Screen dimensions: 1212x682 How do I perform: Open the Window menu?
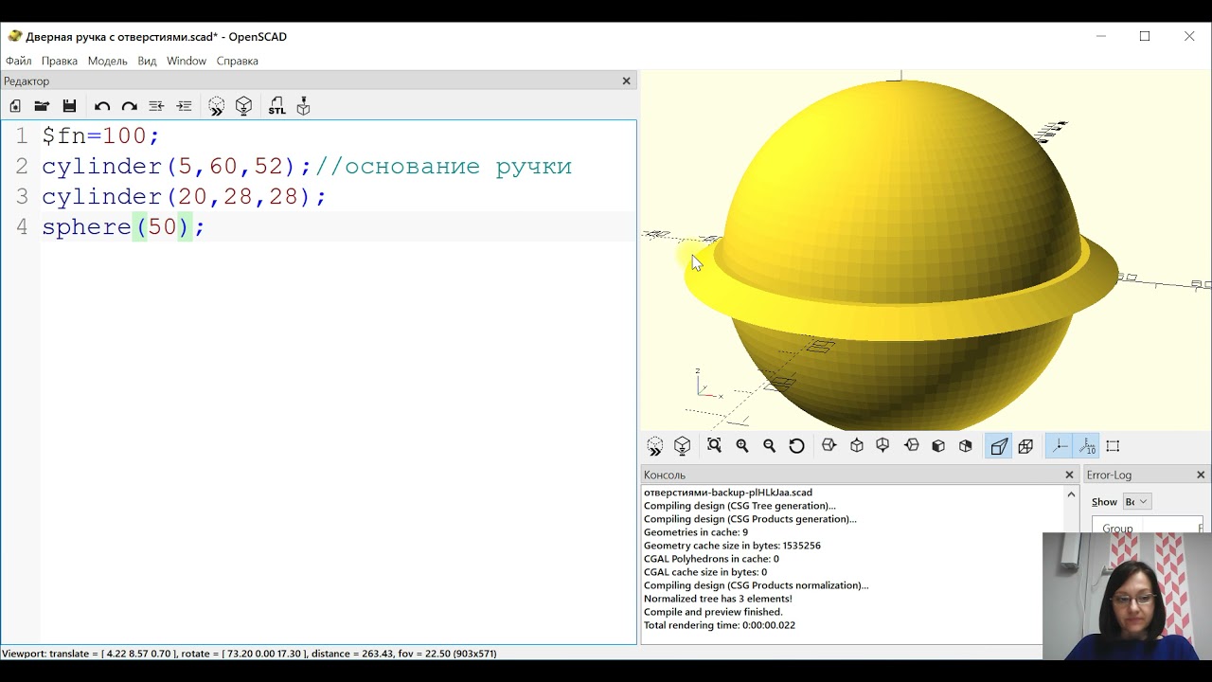tap(187, 61)
